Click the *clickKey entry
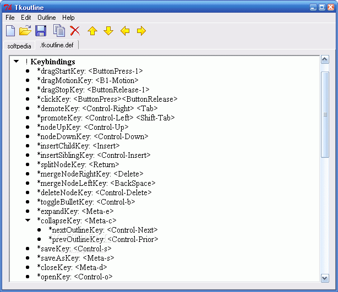The height and width of the screenshot is (292, 338). pyautogui.click(x=107, y=99)
